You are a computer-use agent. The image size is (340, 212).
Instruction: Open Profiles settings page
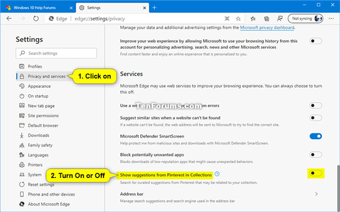click(x=35, y=66)
